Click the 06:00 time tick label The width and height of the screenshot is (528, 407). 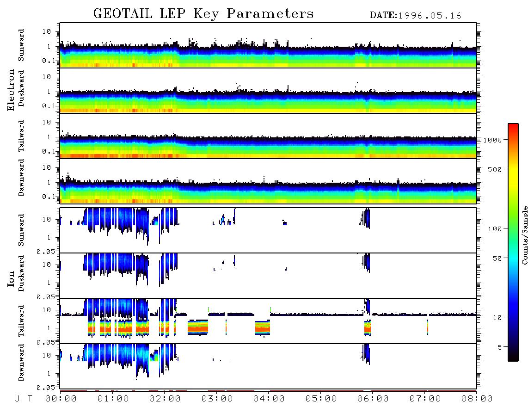373,399
